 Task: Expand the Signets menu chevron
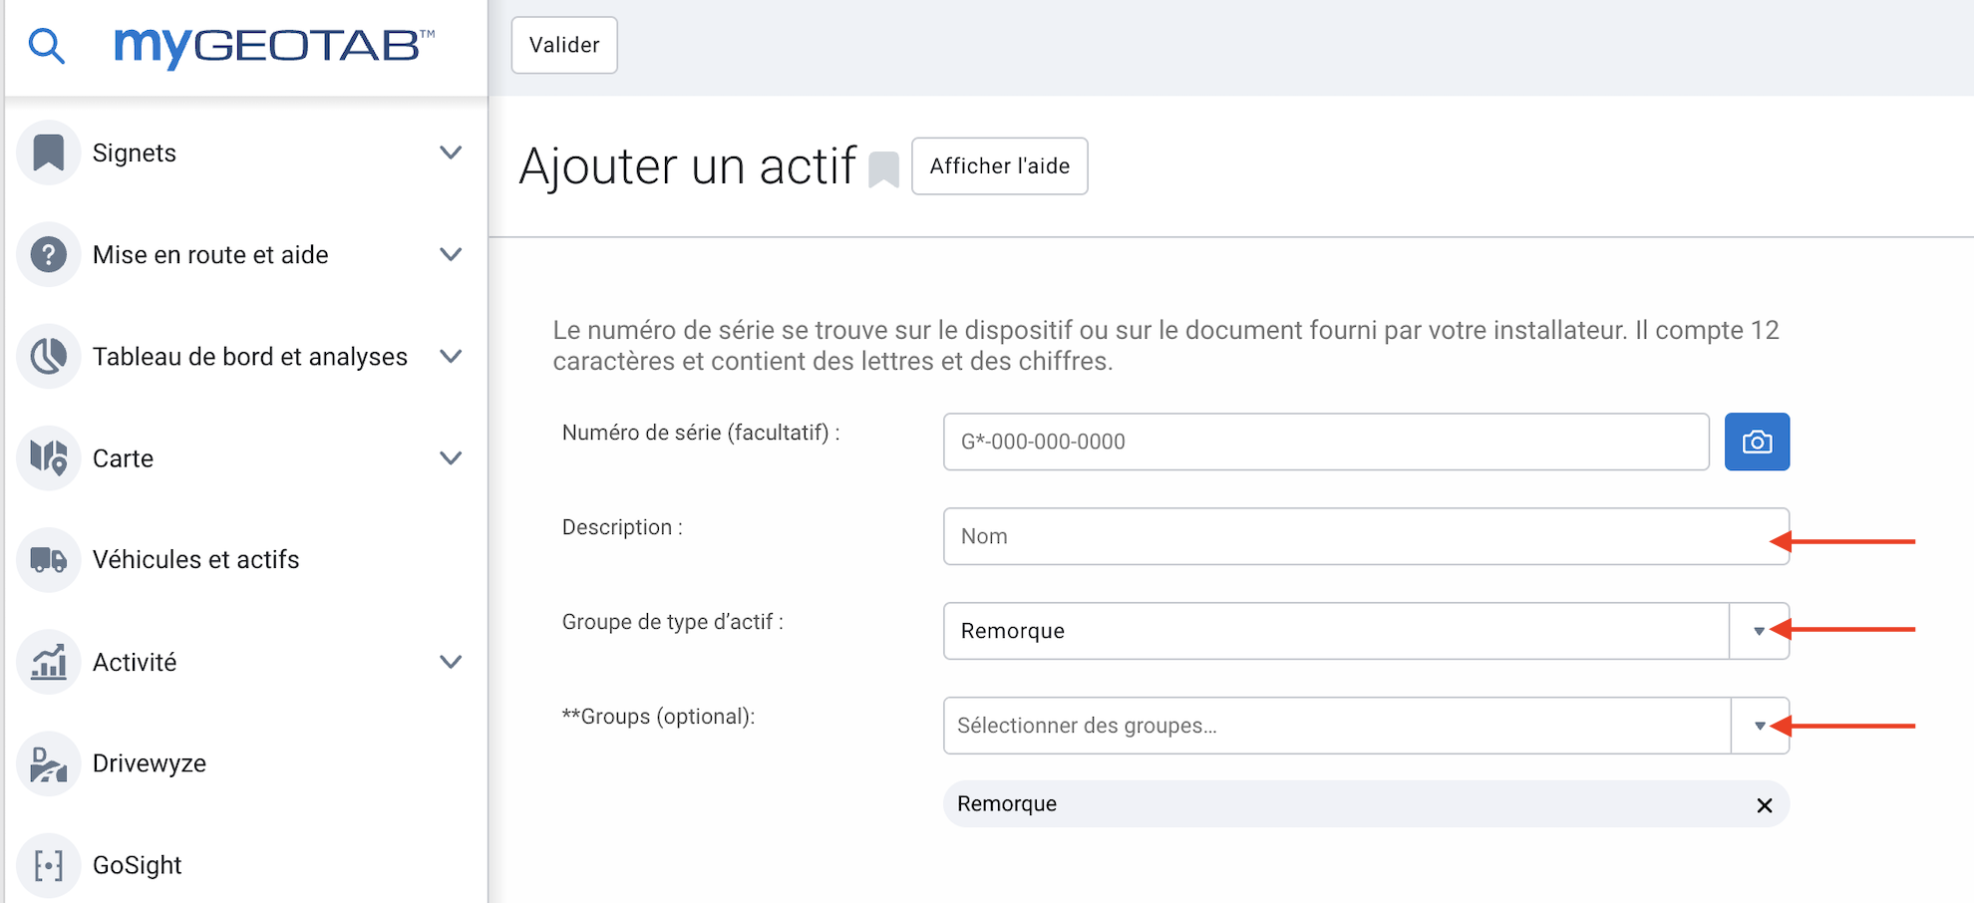[x=451, y=152]
